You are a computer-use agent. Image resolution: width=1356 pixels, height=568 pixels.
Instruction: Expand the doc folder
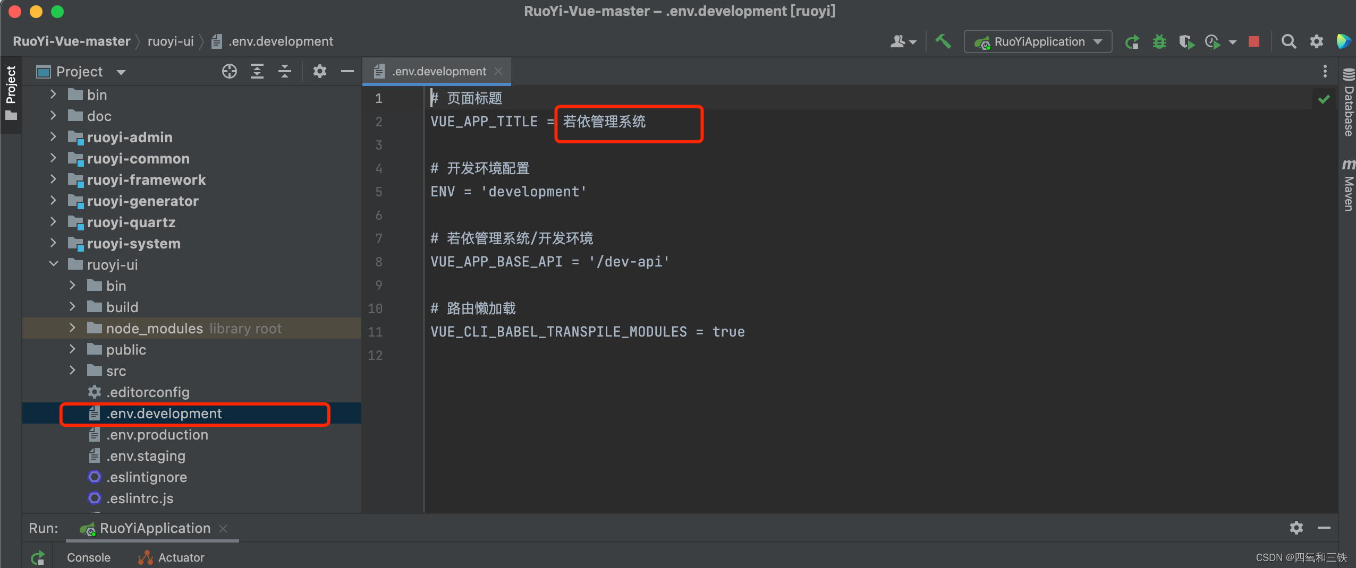tap(53, 116)
